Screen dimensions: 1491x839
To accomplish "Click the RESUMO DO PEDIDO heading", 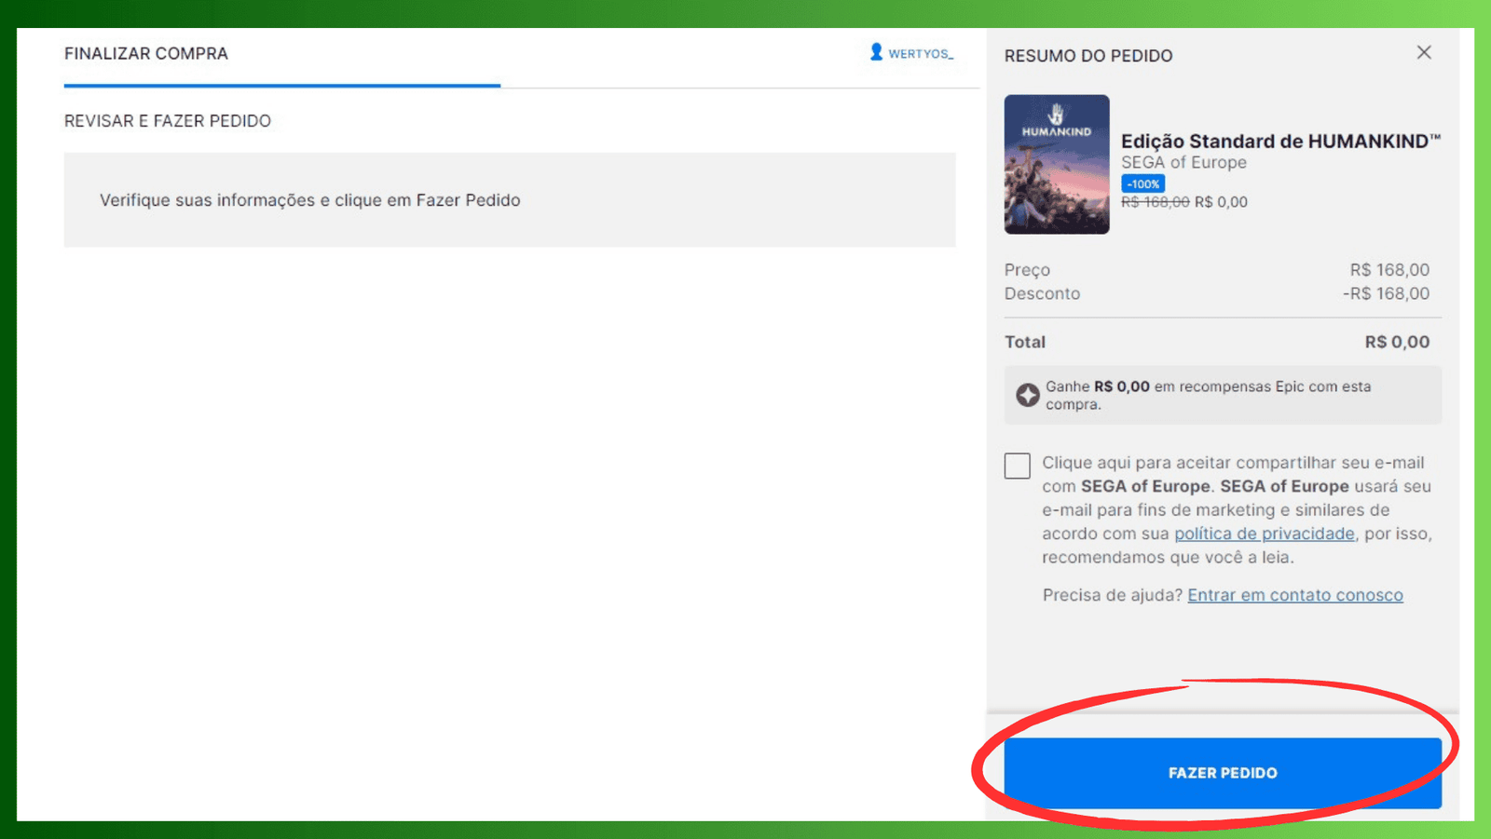I will pos(1087,56).
